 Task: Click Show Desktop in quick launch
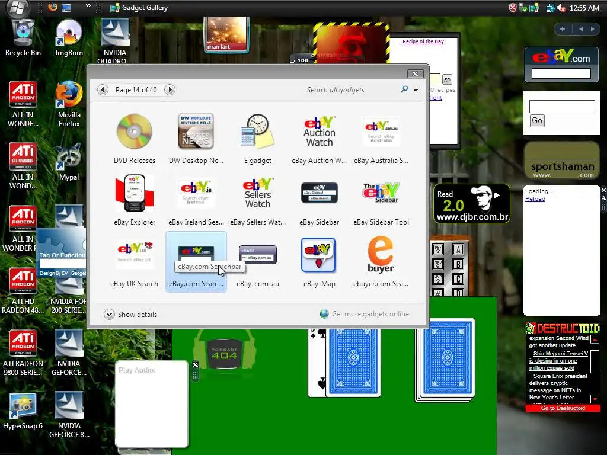coord(66,7)
